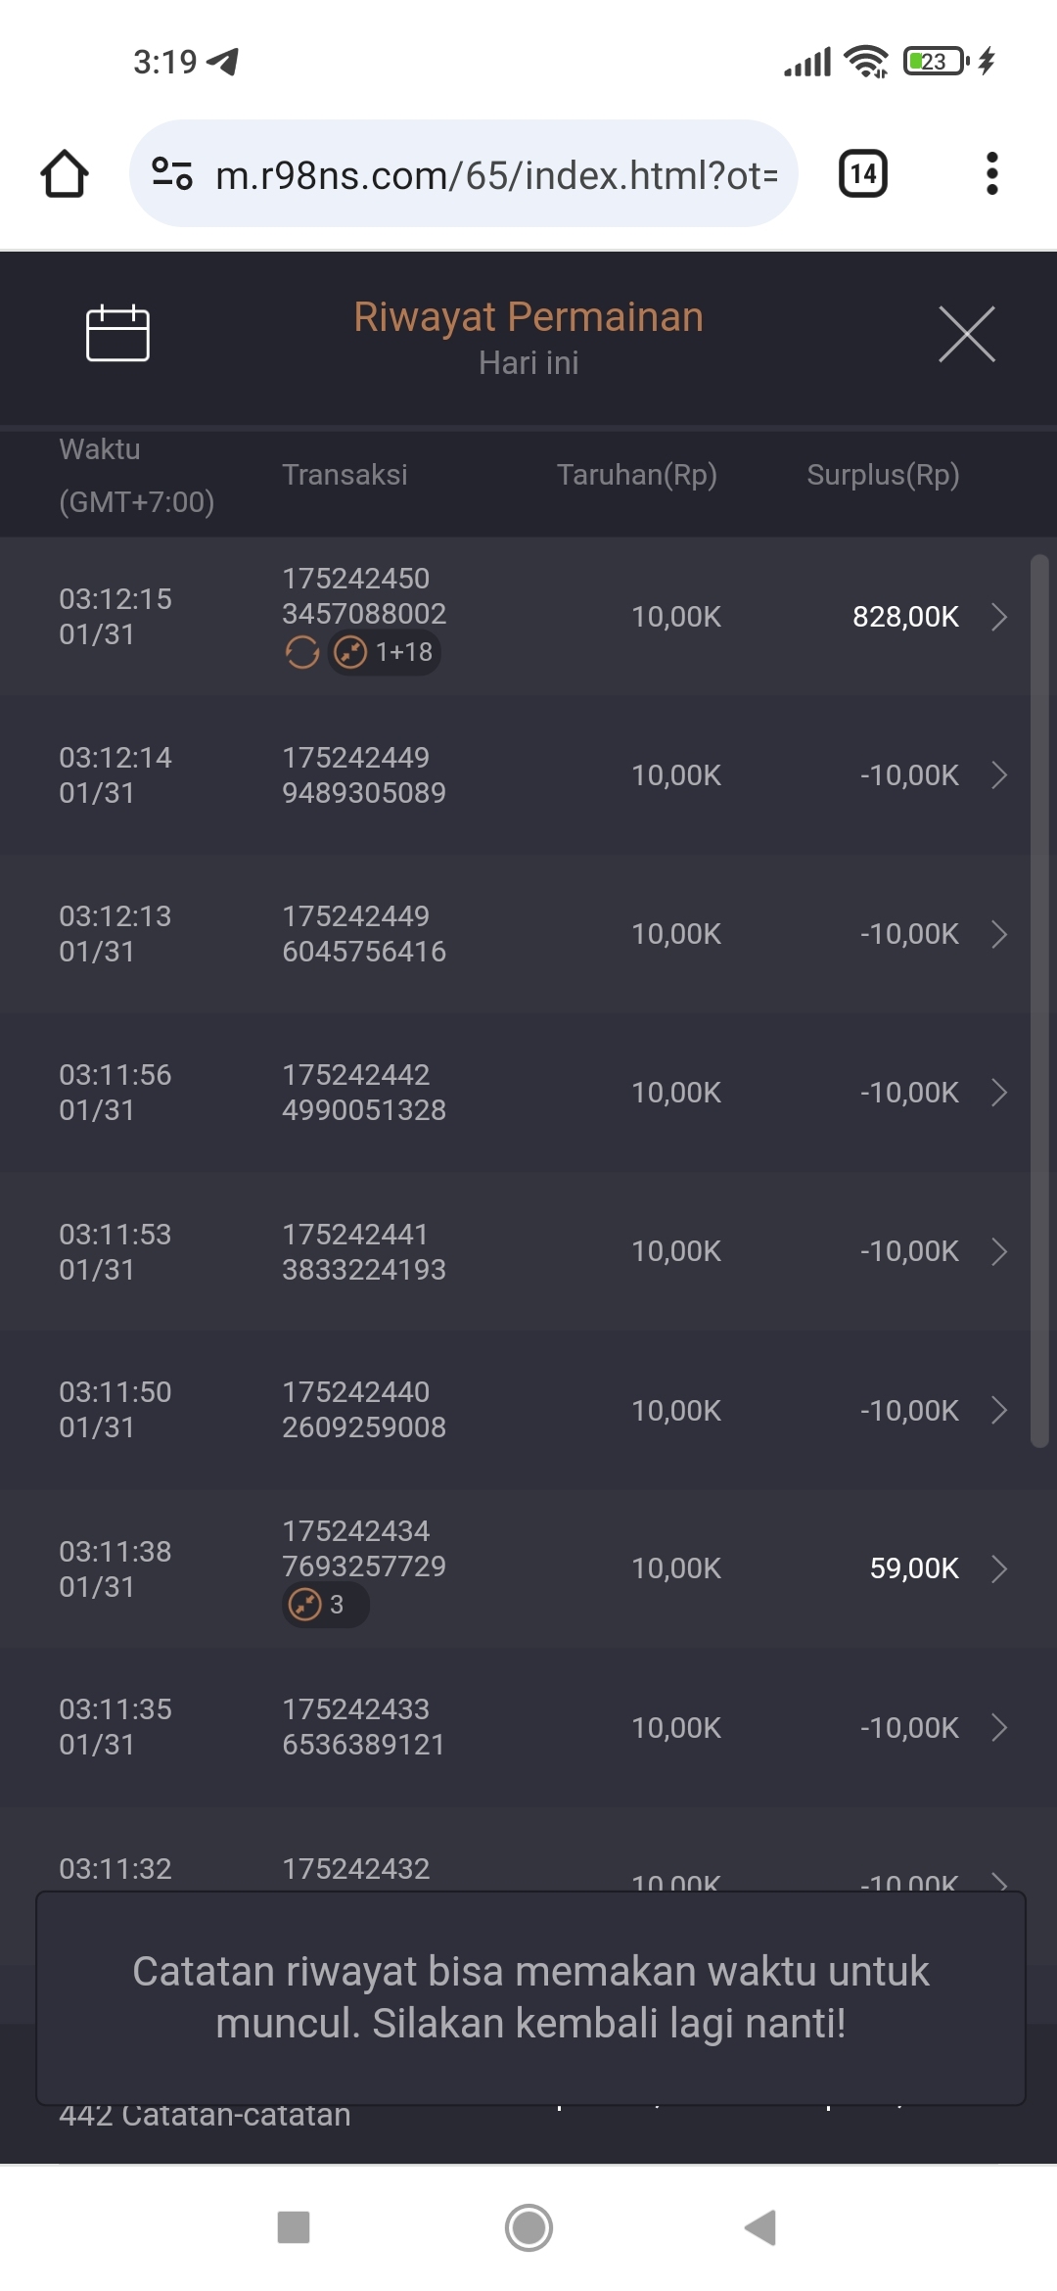The image size is (1057, 2291).
Task: Close the Riwayat Permainan panel
Action: 966,334
